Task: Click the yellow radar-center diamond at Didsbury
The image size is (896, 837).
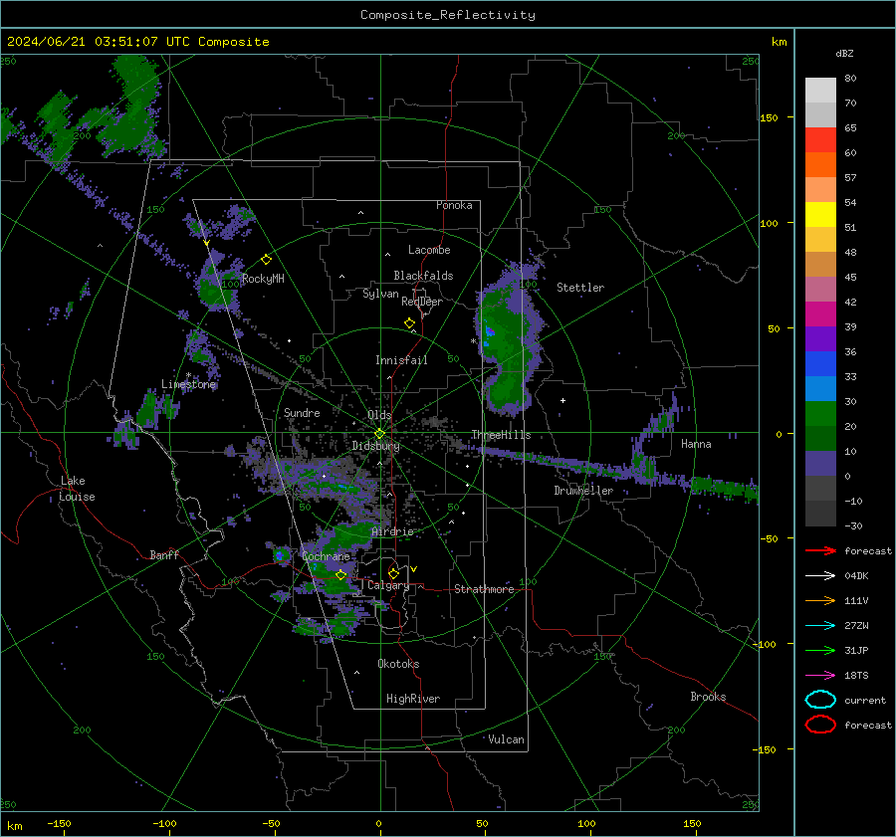Action: coord(379,434)
